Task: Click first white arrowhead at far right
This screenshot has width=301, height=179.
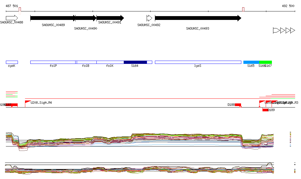Action: [x=276, y=30]
